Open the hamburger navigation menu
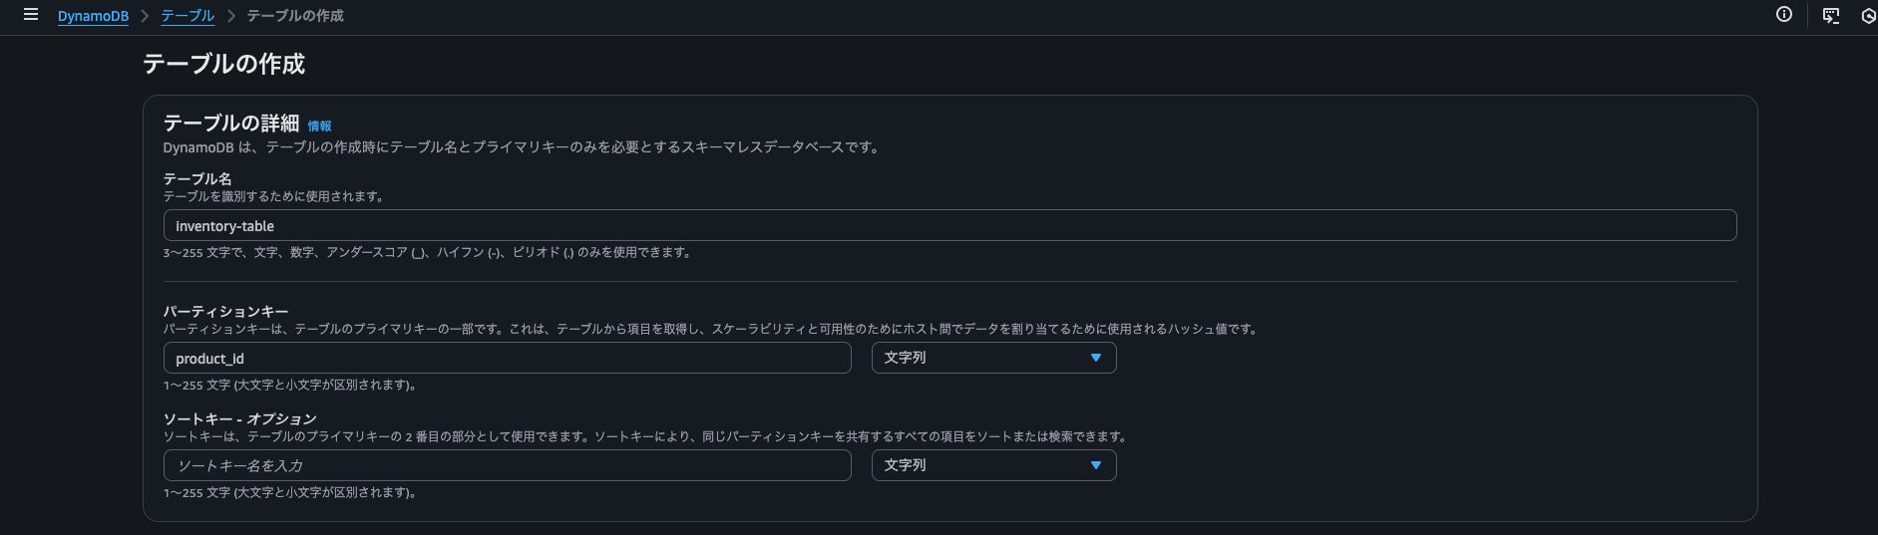Image resolution: width=1878 pixels, height=535 pixels. point(31,15)
